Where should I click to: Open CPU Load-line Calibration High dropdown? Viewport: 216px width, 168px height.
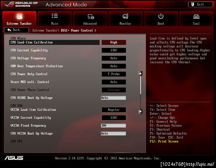114,42
